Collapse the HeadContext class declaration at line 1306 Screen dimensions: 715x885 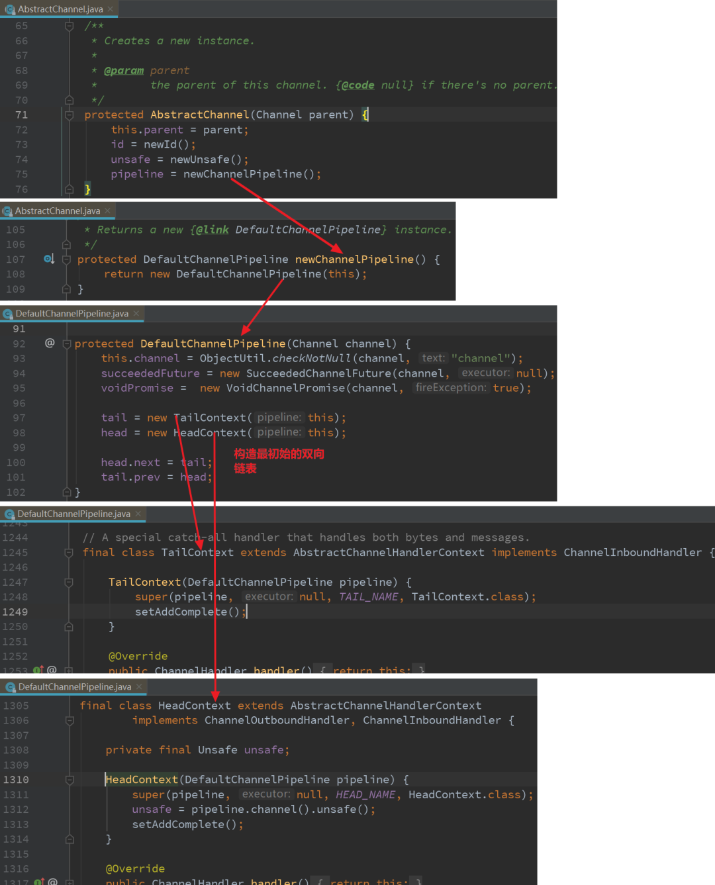[70, 720]
